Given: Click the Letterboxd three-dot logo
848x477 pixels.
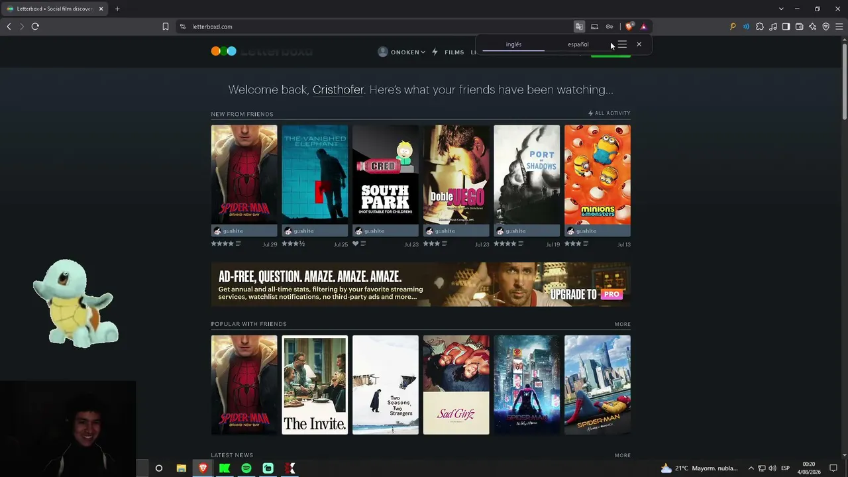Looking at the screenshot, I should click(x=224, y=52).
